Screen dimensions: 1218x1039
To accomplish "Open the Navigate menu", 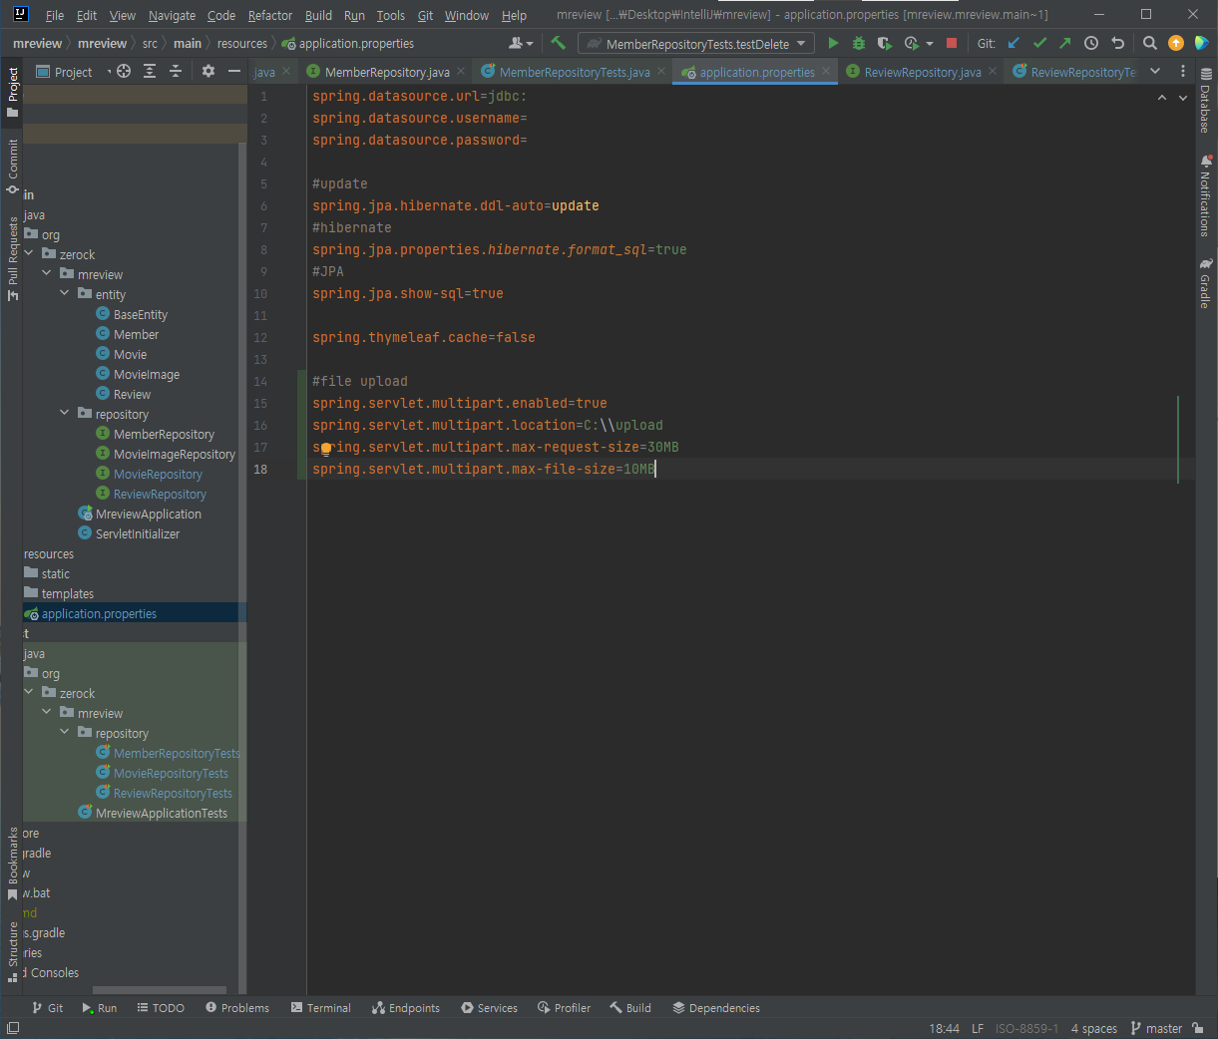I will pyautogui.click(x=172, y=15).
